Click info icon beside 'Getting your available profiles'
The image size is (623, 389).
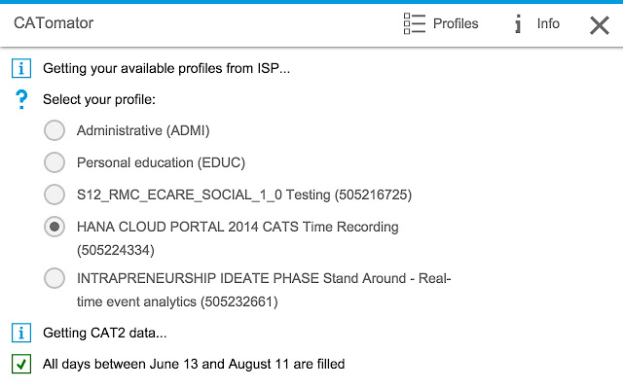click(21, 68)
